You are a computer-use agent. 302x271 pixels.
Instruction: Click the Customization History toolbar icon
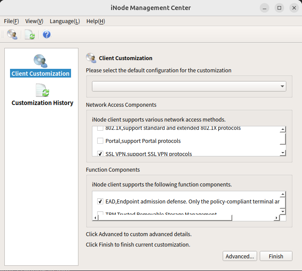30,34
